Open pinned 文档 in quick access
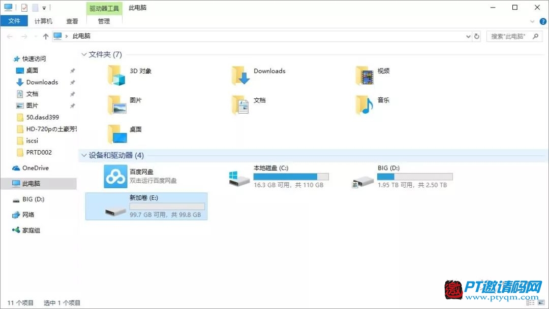Viewport: 549px width, 309px height. [x=27, y=94]
